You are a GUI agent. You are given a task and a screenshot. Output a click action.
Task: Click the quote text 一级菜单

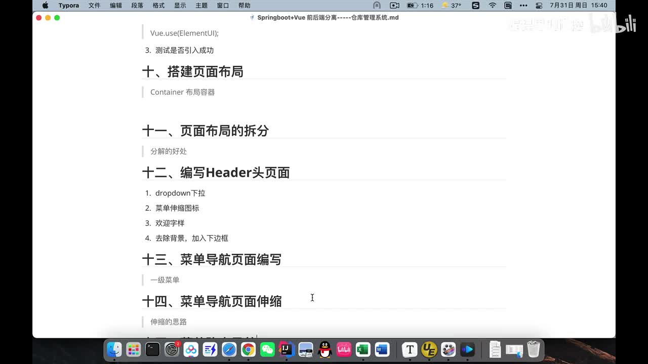165,280
